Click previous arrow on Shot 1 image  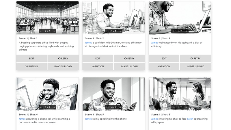coord(41,31)
